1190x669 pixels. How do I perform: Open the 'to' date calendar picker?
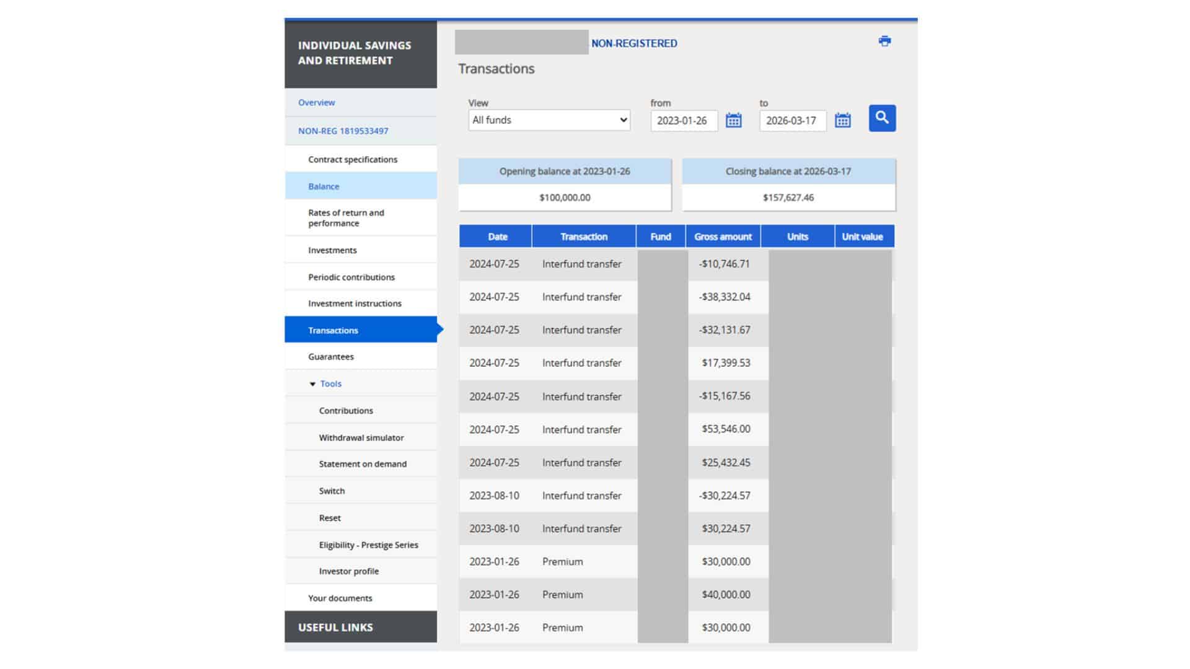[842, 120]
